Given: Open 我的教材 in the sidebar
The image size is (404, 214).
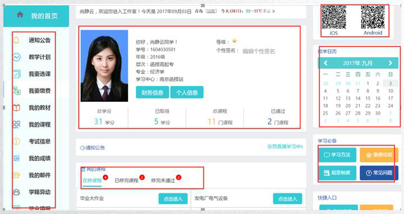Looking at the screenshot, I should click(39, 107).
